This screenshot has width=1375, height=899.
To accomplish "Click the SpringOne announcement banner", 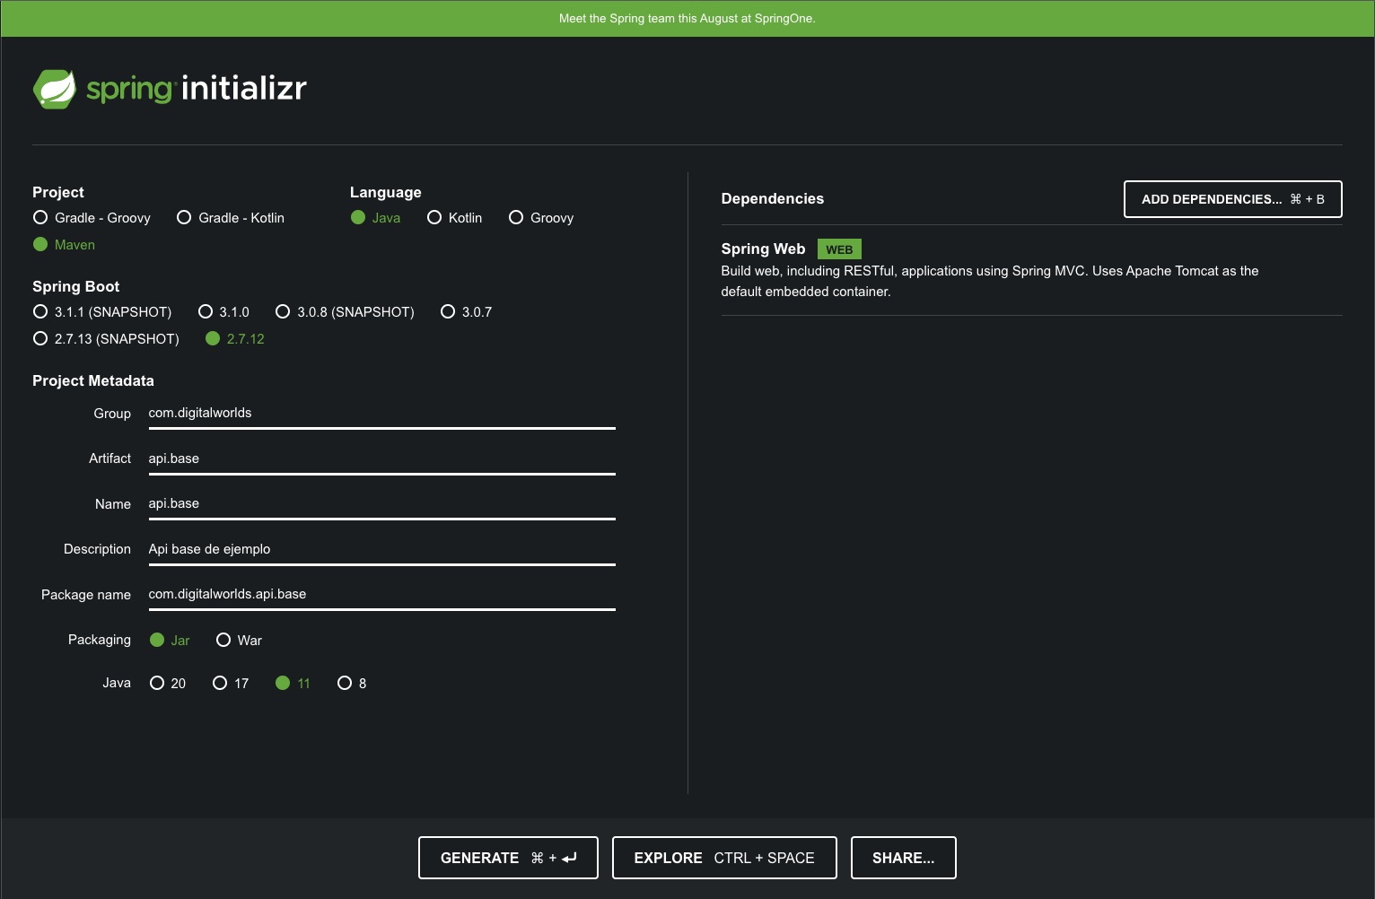I will pos(687,18).
